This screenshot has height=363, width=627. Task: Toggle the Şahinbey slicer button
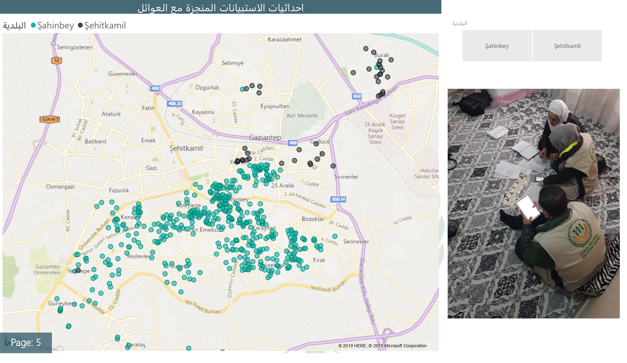(x=497, y=46)
